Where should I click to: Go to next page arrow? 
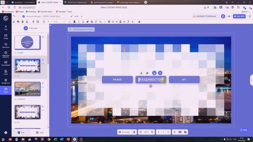tap(168, 132)
